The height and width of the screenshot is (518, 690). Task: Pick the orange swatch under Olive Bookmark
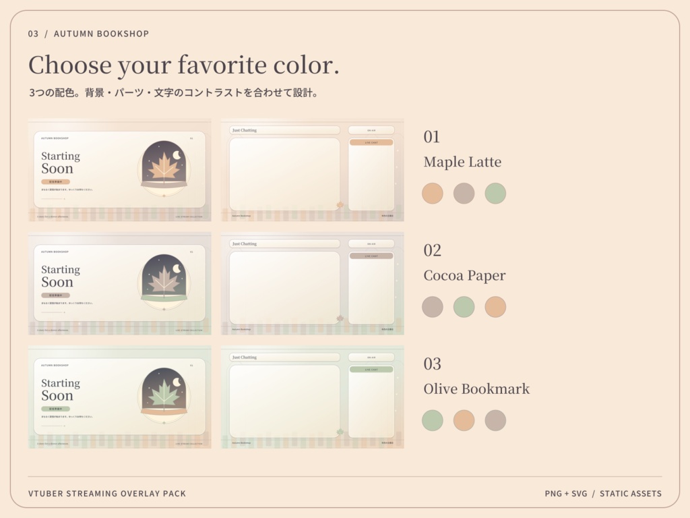pyautogui.click(x=464, y=420)
